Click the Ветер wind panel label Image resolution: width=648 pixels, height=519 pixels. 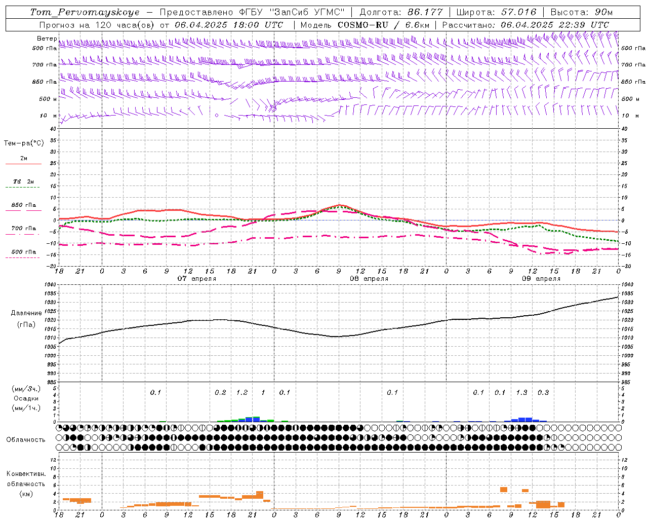tap(47, 39)
